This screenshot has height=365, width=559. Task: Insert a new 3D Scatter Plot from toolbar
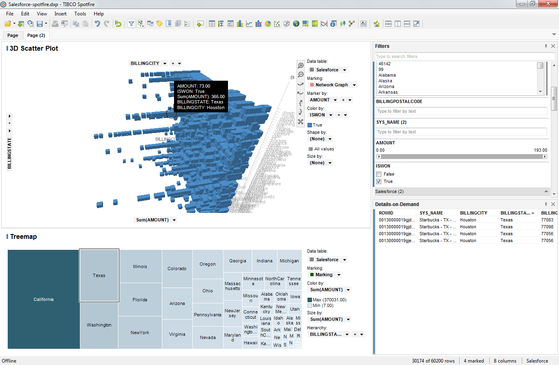(x=286, y=24)
